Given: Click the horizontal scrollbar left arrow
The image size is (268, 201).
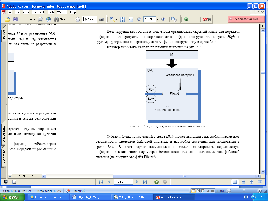Looking at the screenshot, I should click(x=44, y=176).
